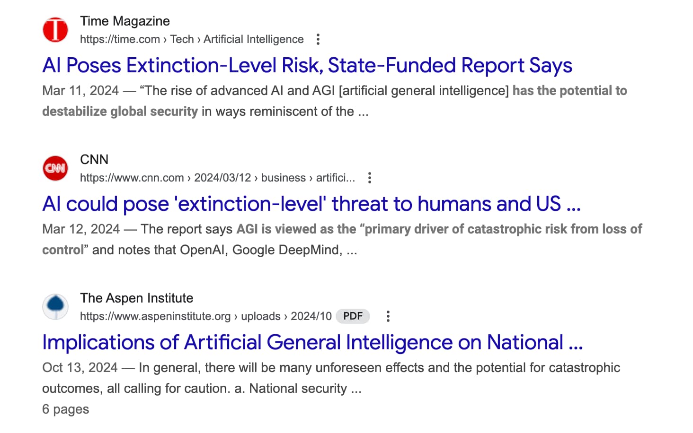Click 'The Aspen Institute' site name
Viewport: 693px width, 433px height.
click(x=136, y=298)
